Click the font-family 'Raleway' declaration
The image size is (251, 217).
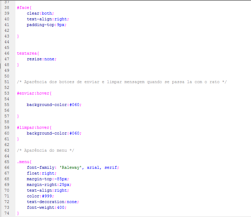point(73,167)
